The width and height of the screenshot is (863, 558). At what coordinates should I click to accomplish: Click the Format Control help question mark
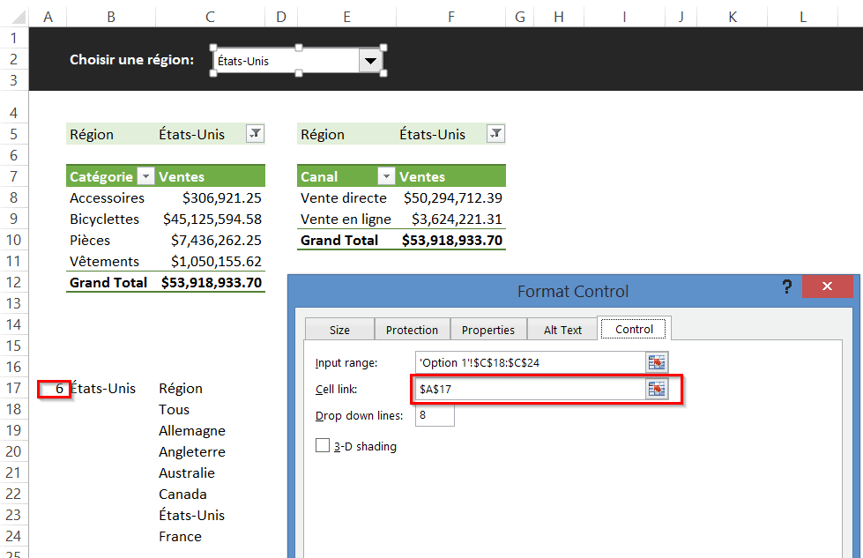tap(787, 287)
